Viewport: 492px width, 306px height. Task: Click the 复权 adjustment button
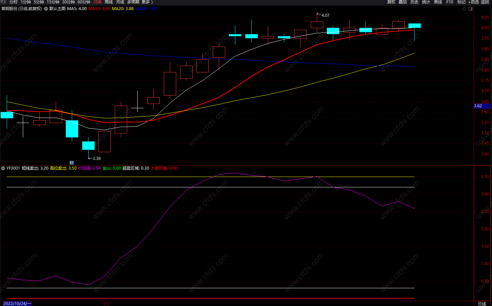(391, 2)
